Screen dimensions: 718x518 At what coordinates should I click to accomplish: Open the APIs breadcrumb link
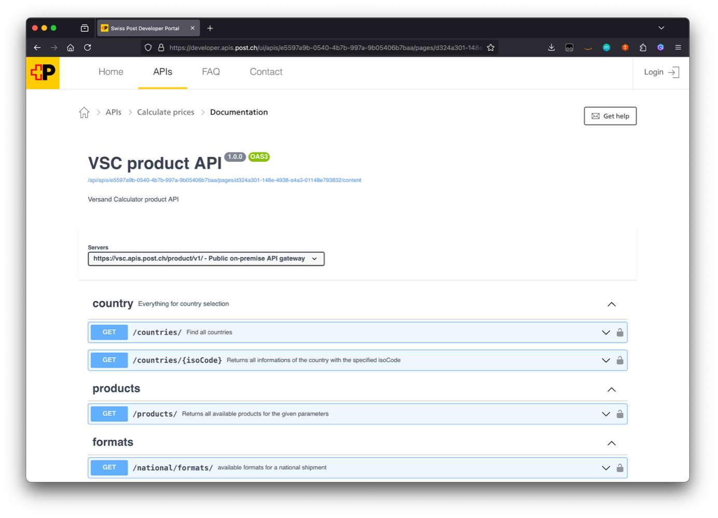[113, 113]
